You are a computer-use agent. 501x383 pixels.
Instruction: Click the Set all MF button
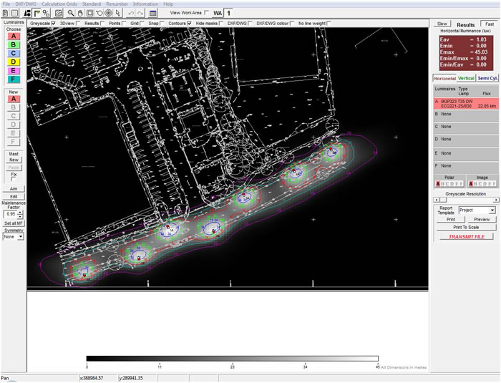(x=14, y=223)
